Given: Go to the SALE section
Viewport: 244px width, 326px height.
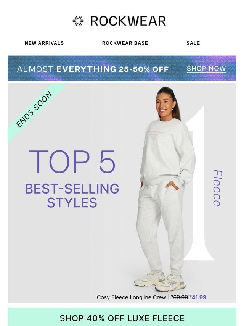Looking at the screenshot, I should click(x=193, y=43).
